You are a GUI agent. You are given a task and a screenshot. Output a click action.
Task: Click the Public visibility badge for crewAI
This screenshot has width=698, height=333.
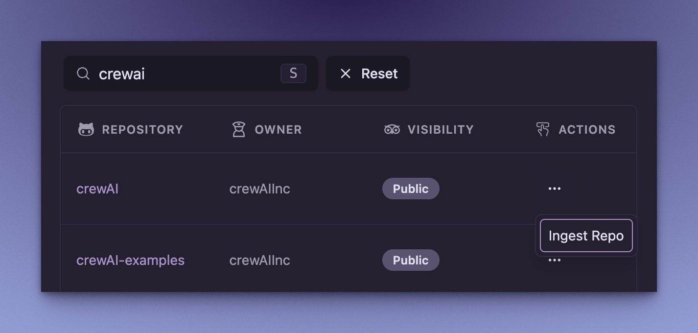(x=411, y=188)
